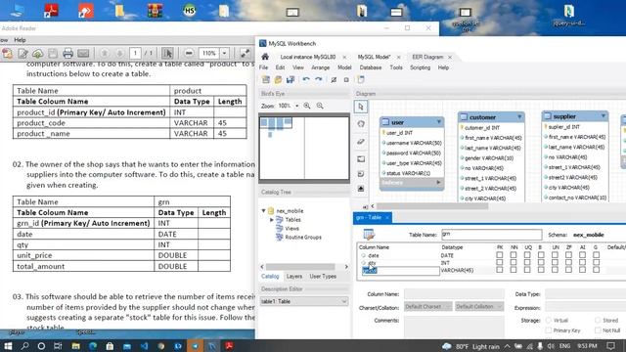
Task: Open File Explorer from taskbar
Action: 76,345
